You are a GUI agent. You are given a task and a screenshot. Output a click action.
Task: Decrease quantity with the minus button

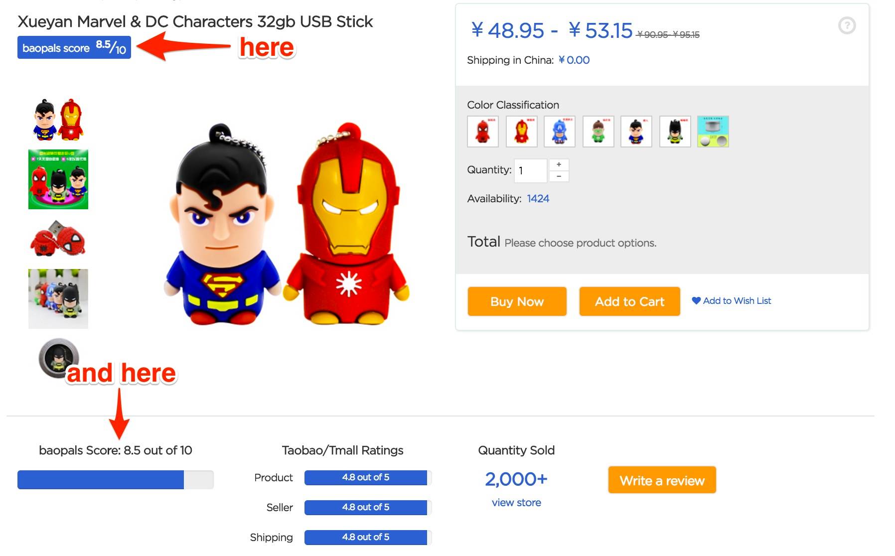point(559,176)
